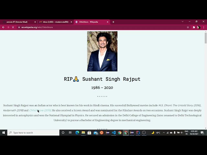Close the Gmail Inbox tab

tap(71, 22)
